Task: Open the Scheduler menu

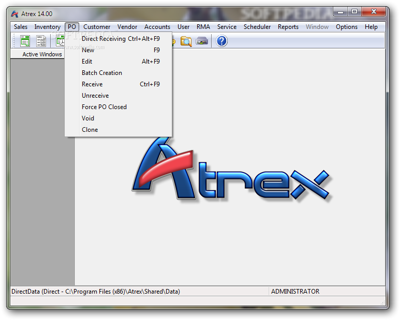Action: click(257, 27)
